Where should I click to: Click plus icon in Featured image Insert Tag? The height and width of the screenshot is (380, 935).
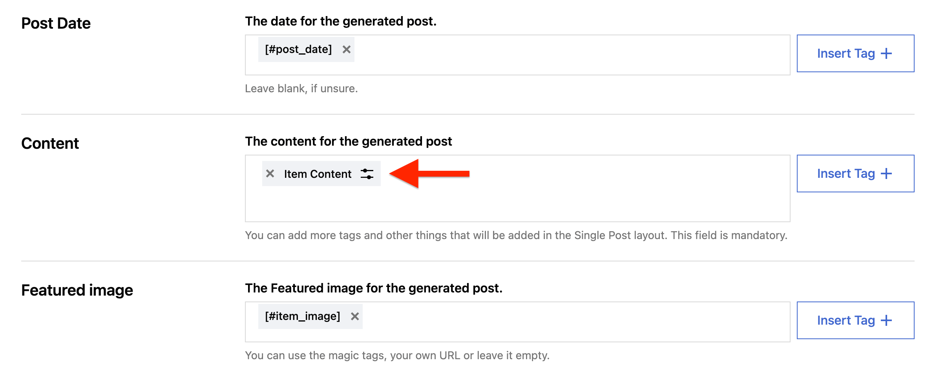pos(886,321)
